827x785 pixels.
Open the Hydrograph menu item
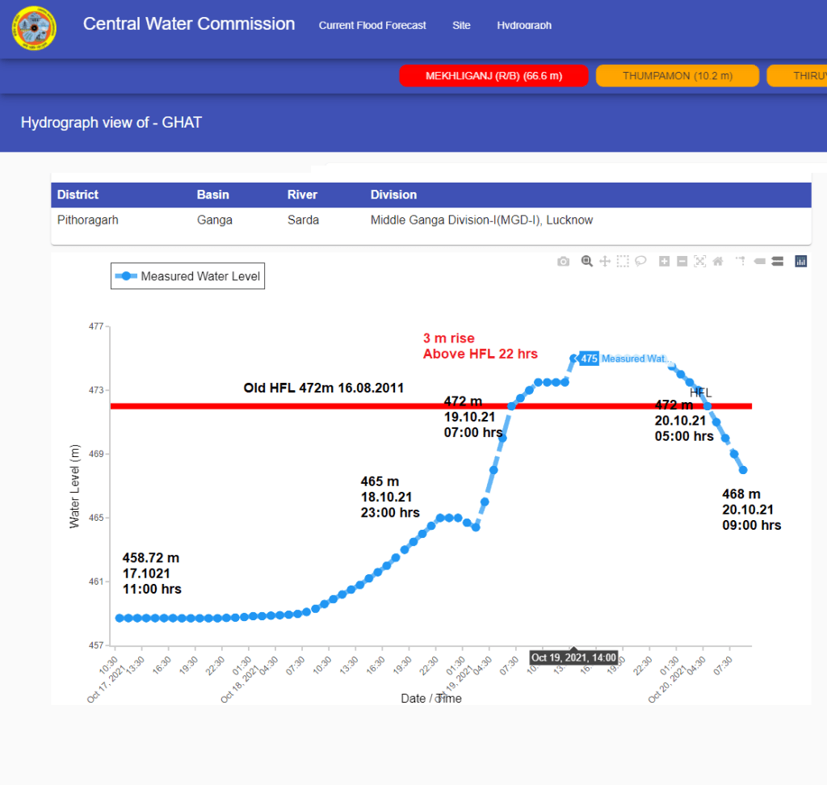(524, 26)
